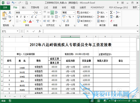
Task: Paste with the clipboard icon
Action: click(x=4, y=14)
